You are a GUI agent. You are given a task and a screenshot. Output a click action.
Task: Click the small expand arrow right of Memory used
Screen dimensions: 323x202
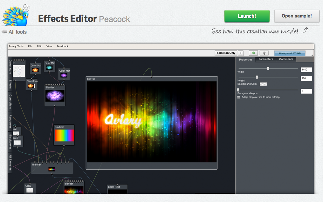click(312, 55)
